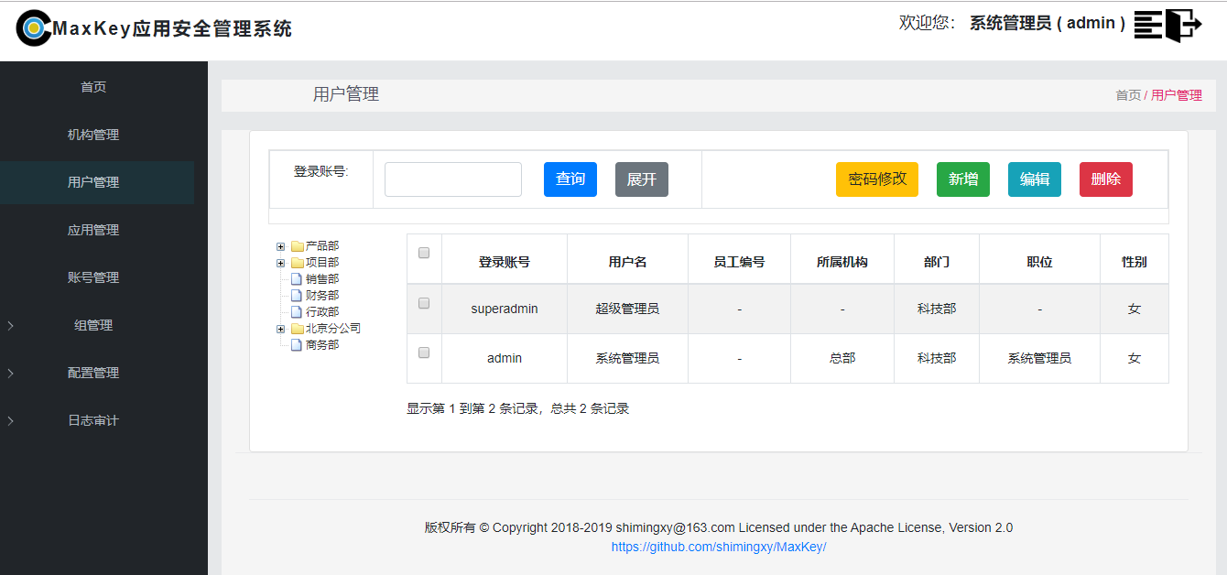Screen dimensions: 1227x575
Task: Click the red 删除 button
Action: point(1105,179)
